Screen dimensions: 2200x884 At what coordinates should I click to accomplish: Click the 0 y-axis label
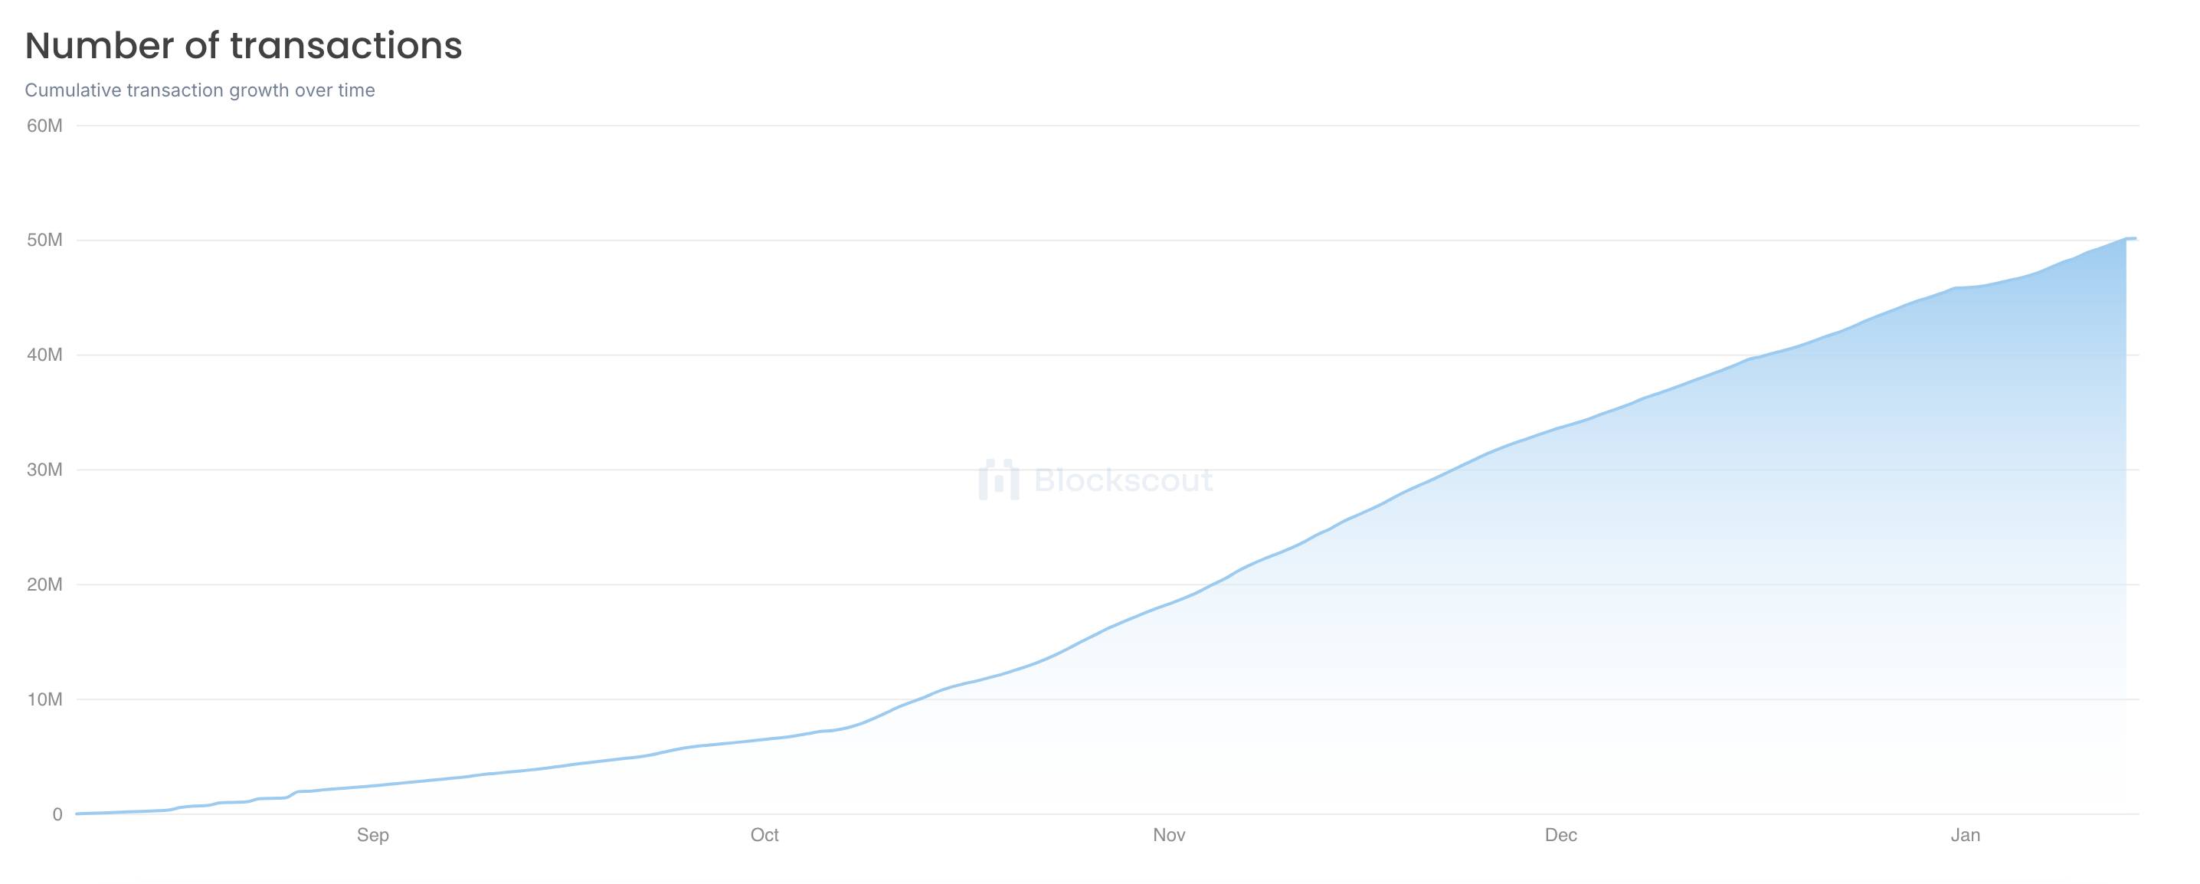click(57, 814)
